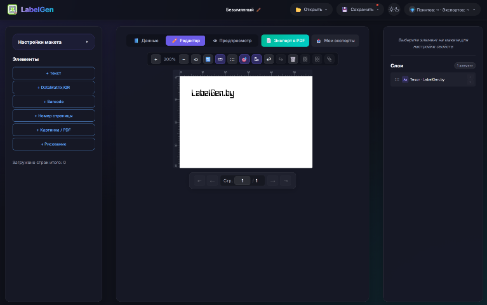Add a Текст element

pos(53,73)
